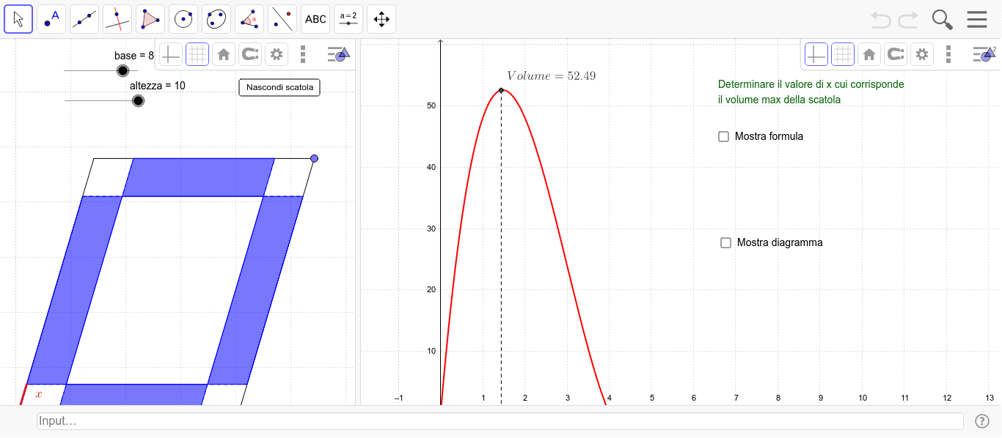Collapse the right panel style bar
Screen dimensions: 1002x438
984,54
